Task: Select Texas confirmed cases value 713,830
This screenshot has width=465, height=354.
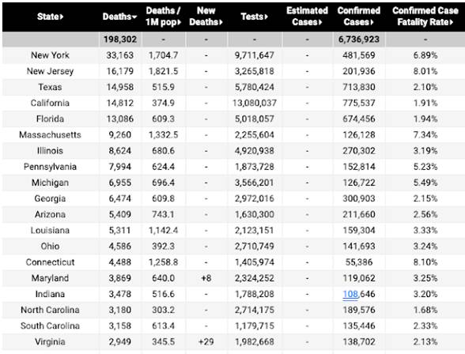Action: tap(359, 88)
